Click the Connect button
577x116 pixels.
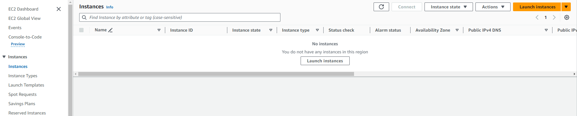point(407,7)
